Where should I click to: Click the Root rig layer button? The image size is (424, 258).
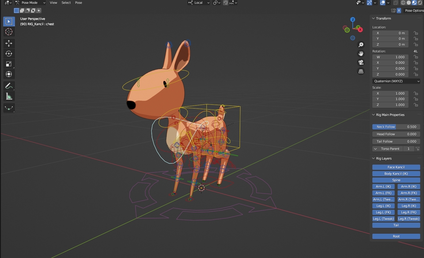click(x=396, y=236)
